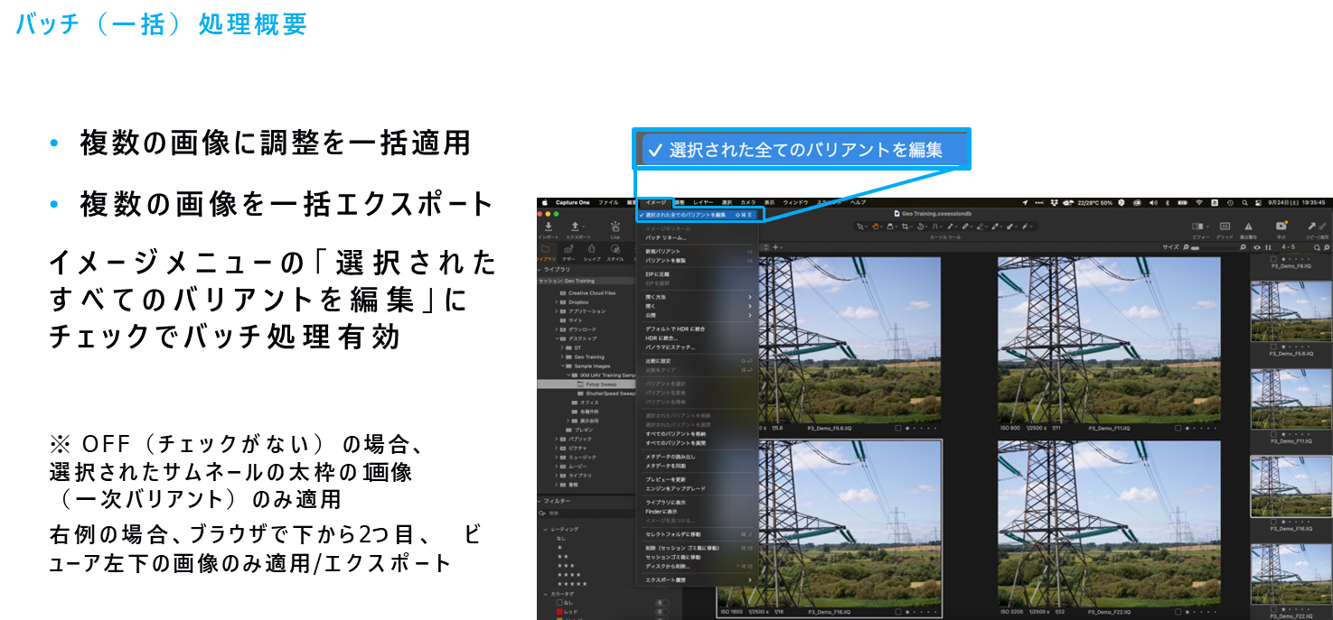
Task: Choose 新規バリアント menu item
Action: pyautogui.click(x=697, y=251)
